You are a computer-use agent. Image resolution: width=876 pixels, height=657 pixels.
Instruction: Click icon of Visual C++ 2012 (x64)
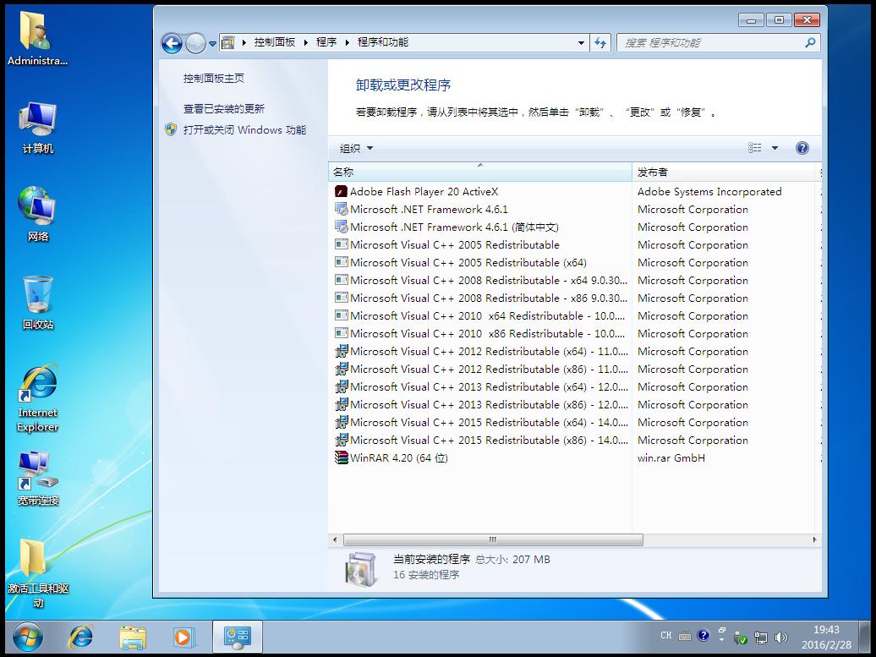point(341,352)
